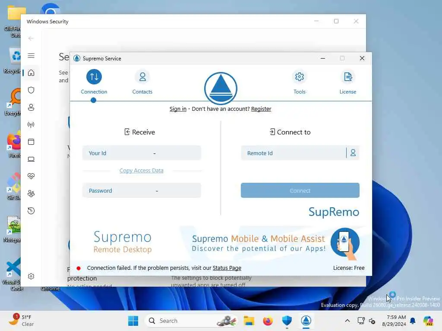
Task: Open Firewall & network protection icon
Action: click(x=31, y=125)
